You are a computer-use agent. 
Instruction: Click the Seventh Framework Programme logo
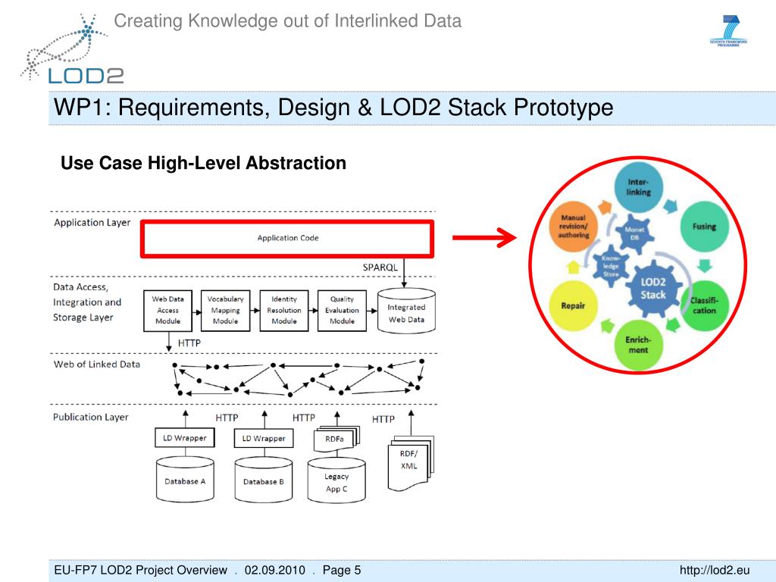point(728,30)
